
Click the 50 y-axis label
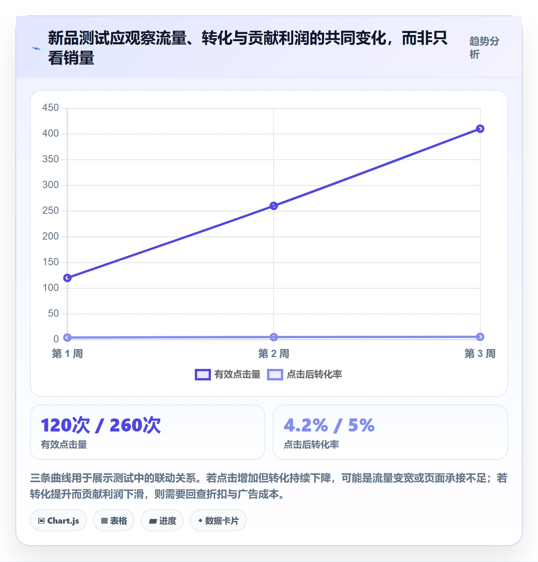53,314
